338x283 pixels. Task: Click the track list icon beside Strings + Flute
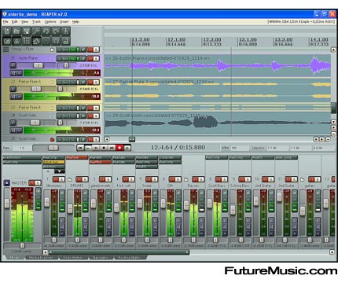point(6,50)
